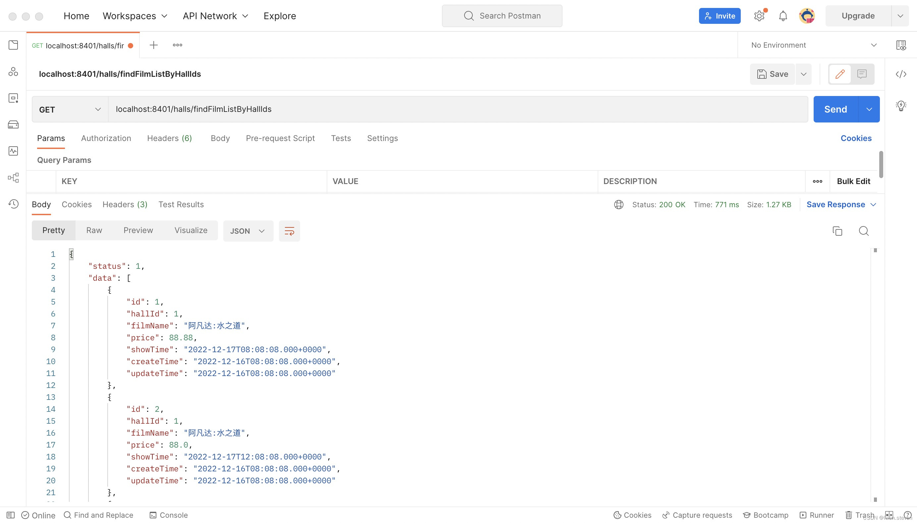Click the Cookies link beside Settings
917x523 pixels.
855,138
